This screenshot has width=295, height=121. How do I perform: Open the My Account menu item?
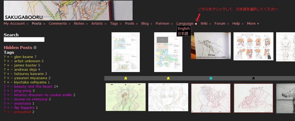(x=14, y=23)
